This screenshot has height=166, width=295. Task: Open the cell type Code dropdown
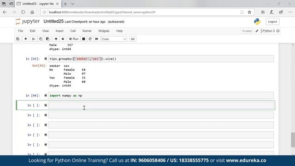click(x=114, y=39)
